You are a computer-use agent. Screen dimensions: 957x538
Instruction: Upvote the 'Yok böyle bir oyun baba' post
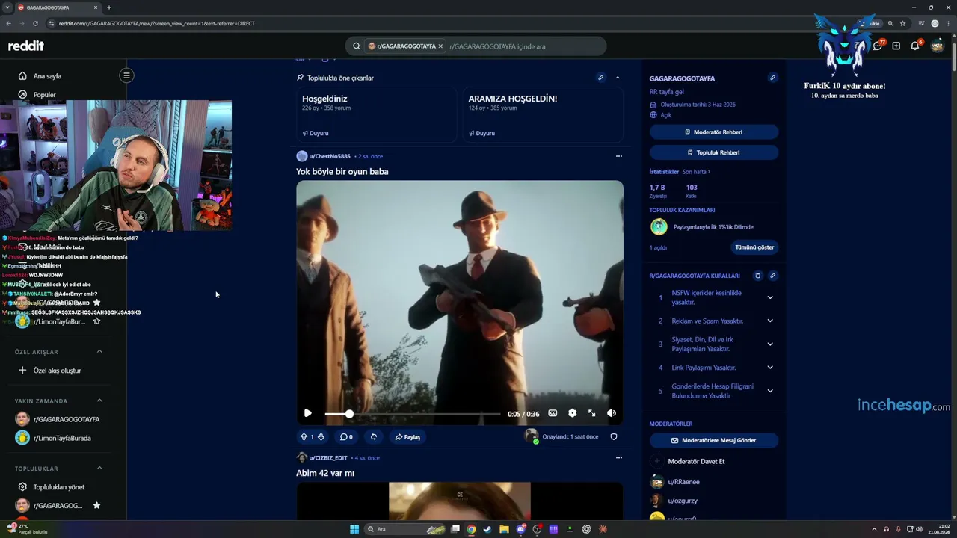pyautogui.click(x=304, y=436)
